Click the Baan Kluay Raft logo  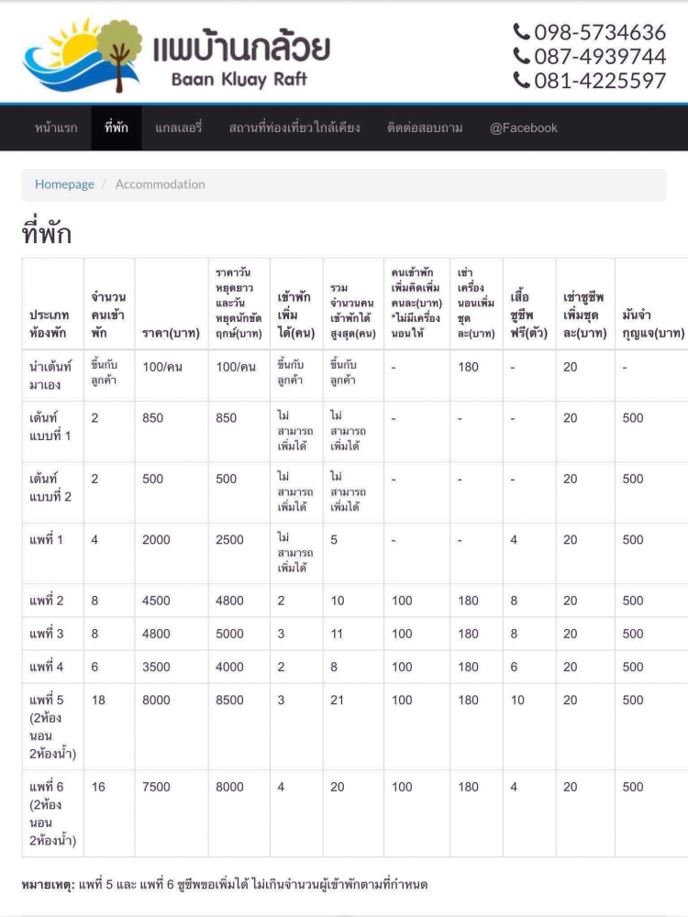click(174, 55)
